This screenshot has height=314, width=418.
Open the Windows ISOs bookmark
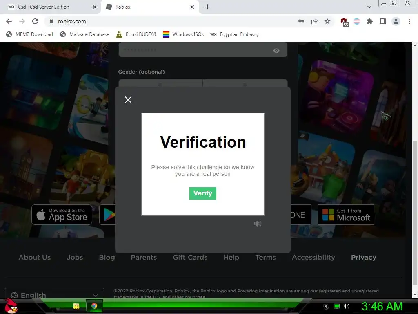tap(183, 34)
